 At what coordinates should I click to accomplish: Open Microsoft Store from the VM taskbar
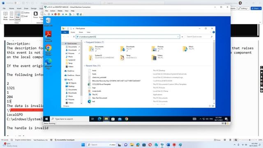[113, 119]
